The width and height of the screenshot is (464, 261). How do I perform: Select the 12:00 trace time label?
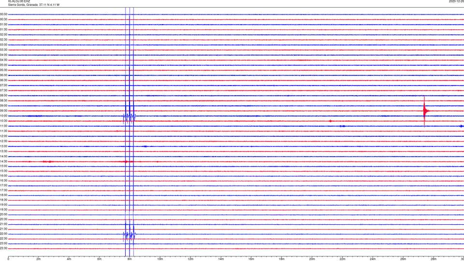(x=3, y=136)
